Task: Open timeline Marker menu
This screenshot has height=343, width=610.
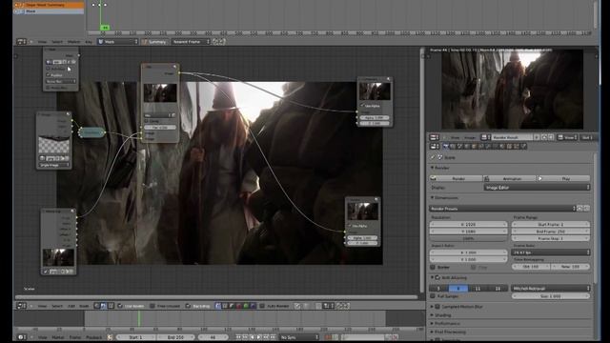Action: [58, 337]
